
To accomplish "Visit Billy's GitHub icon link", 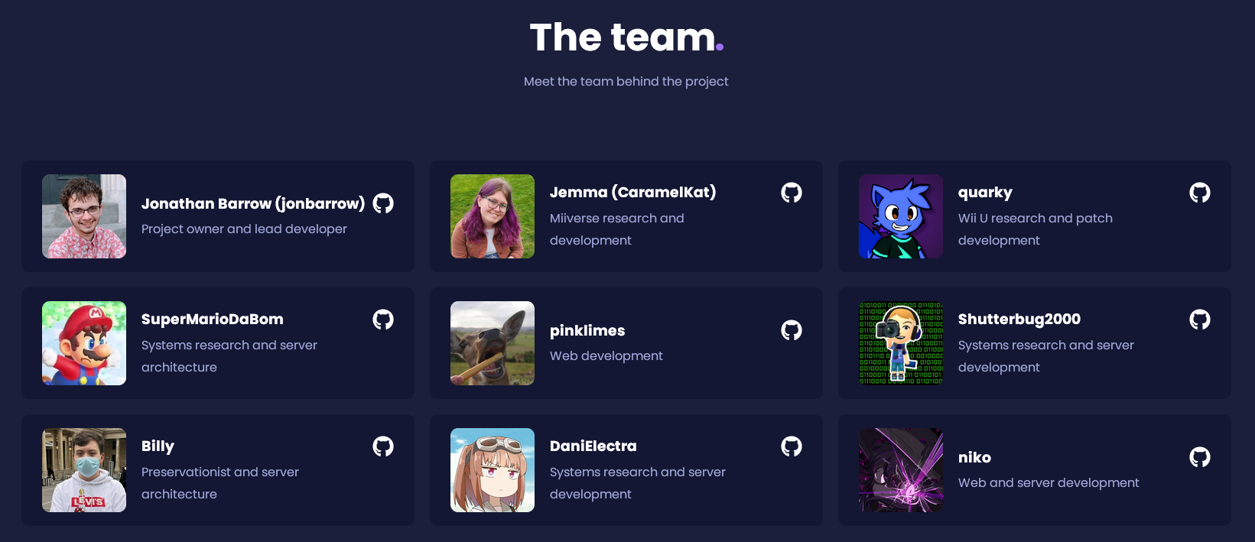I will (x=383, y=446).
